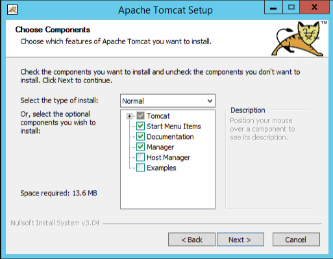Open the install type Normal dropdown

click(x=167, y=101)
